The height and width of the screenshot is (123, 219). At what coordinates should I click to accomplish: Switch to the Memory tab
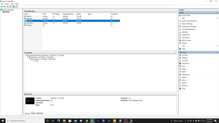[33, 113]
